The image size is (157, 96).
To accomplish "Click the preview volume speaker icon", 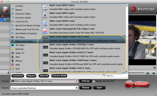I will coord(154,67).
